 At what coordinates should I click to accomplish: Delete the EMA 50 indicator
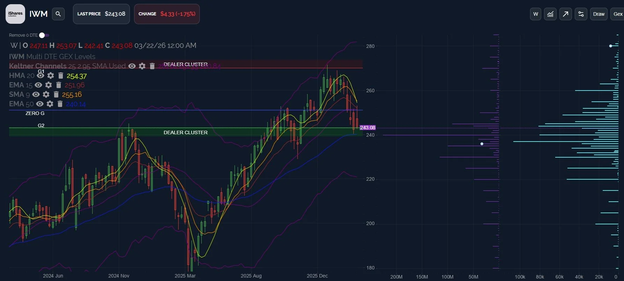click(x=60, y=104)
